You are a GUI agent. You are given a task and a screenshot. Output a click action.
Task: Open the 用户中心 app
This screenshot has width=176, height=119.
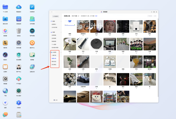tap(19, 67)
